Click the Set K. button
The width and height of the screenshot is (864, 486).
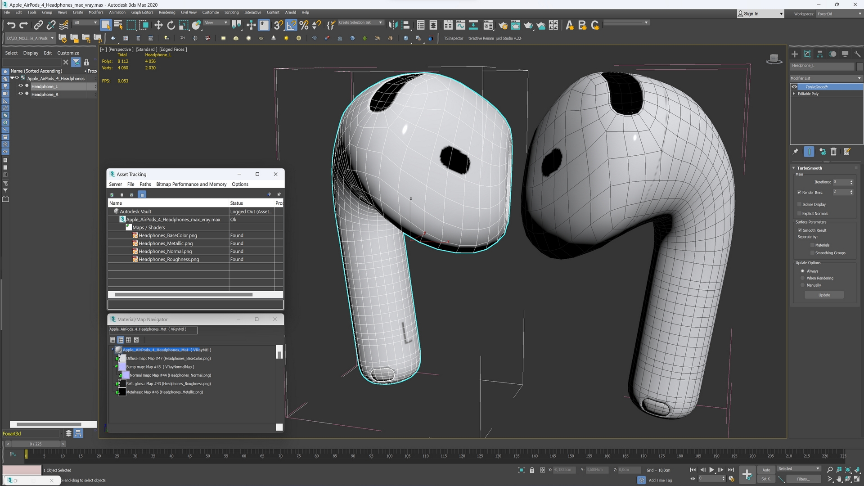pyautogui.click(x=766, y=479)
